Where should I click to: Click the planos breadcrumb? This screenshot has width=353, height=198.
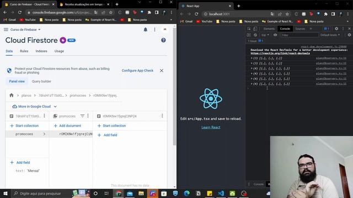point(26,95)
